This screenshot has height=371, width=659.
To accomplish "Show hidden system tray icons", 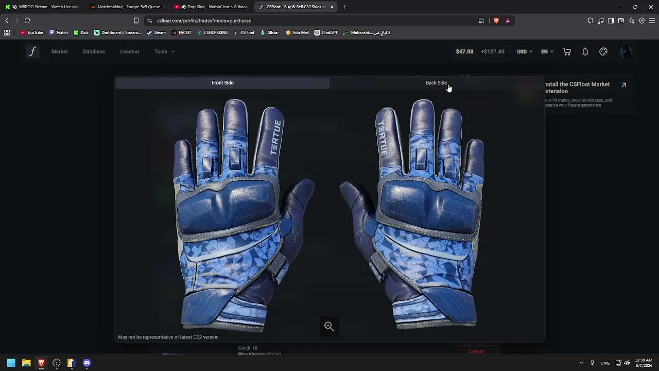I will [581, 363].
